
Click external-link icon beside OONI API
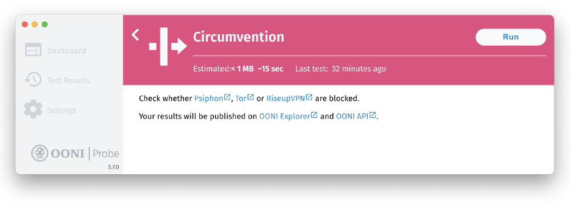tap(372, 115)
